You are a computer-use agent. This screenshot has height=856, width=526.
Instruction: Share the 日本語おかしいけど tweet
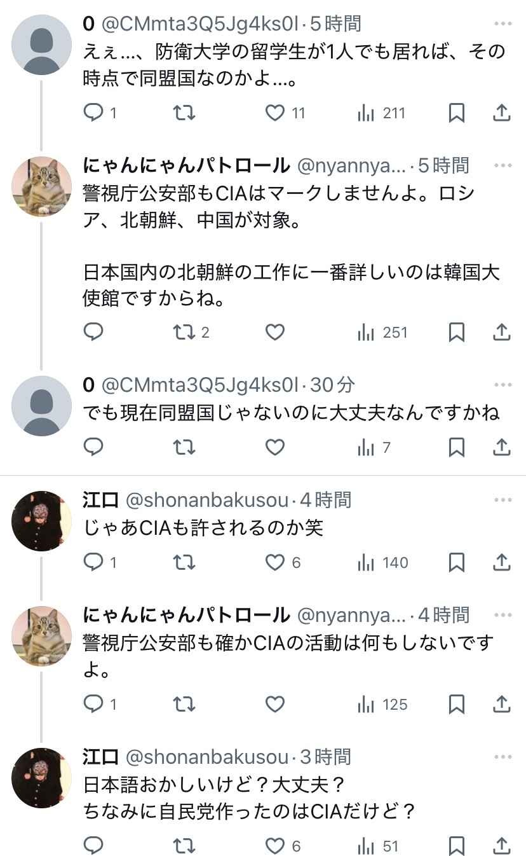click(x=501, y=846)
